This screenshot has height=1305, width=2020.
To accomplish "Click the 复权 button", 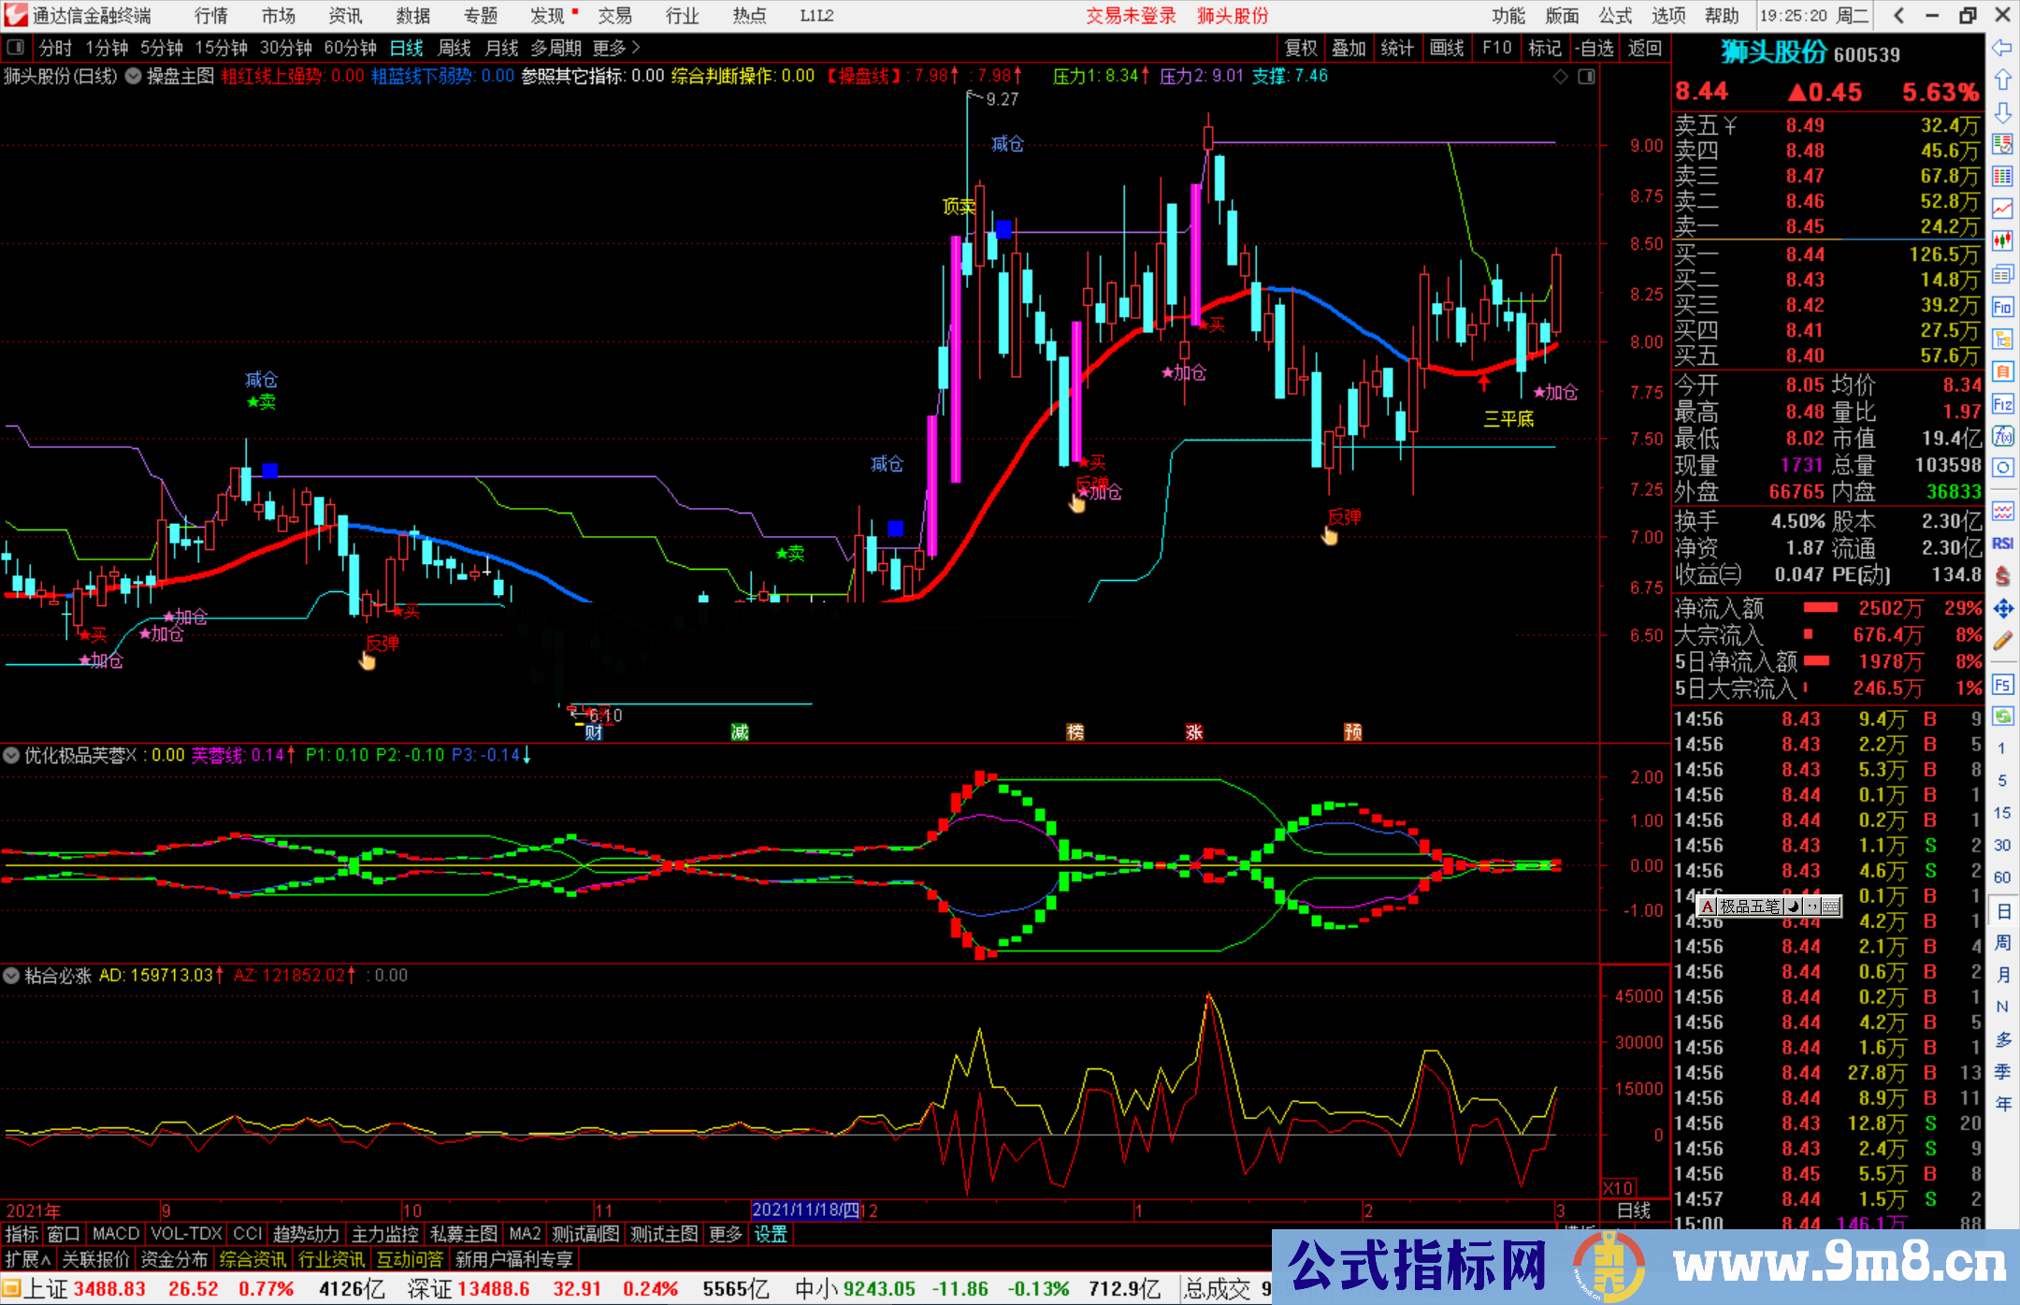I will pos(1300,48).
